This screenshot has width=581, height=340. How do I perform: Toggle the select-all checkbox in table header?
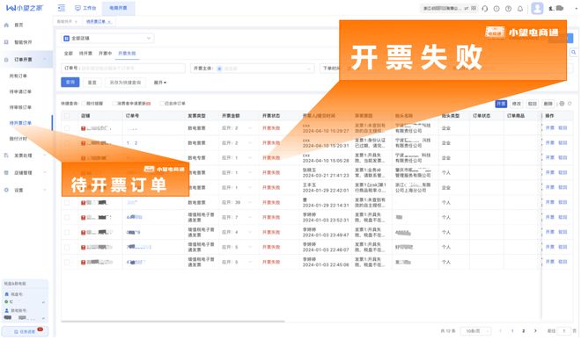tap(67, 116)
